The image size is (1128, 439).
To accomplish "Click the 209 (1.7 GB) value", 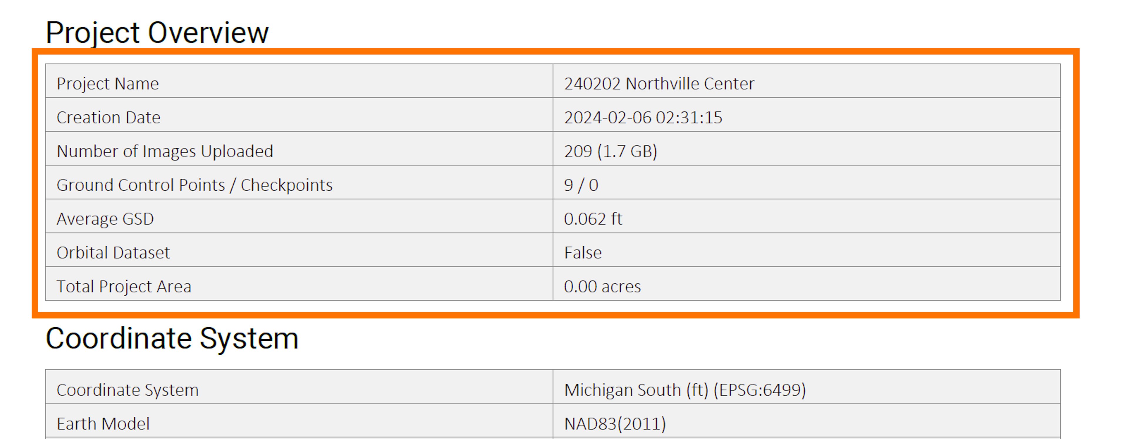I will click(x=610, y=151).
